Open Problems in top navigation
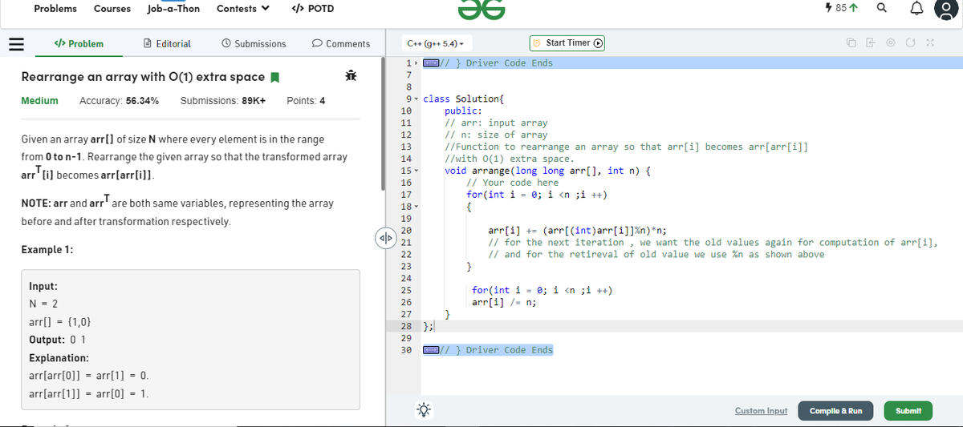This screenshot has width=963, height=427. [55, 9]
